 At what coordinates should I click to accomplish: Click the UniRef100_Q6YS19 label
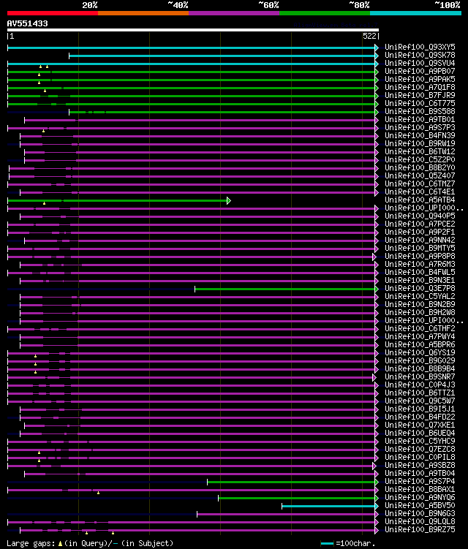[420, 353]
